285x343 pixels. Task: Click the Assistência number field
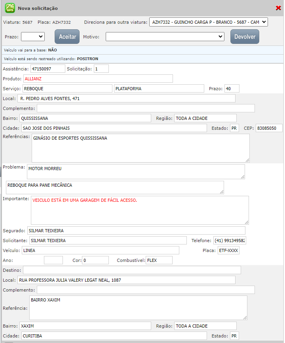coord(47,69)
